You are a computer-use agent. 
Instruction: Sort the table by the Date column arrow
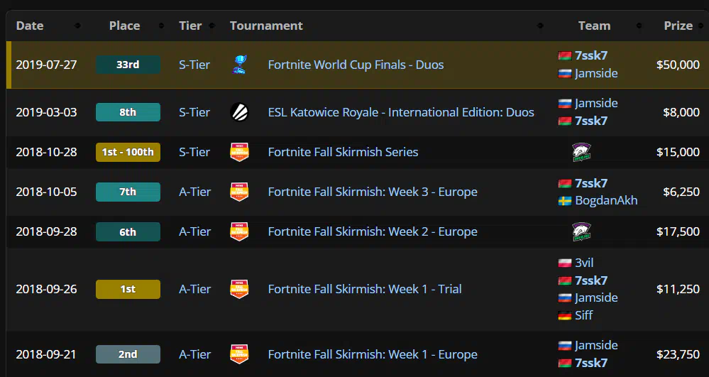(x=77, y=26)
